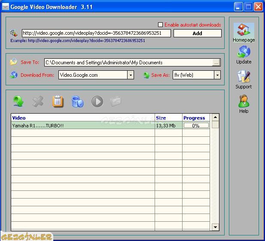Expand the Save As format dropdown

[x=217, y=75]
